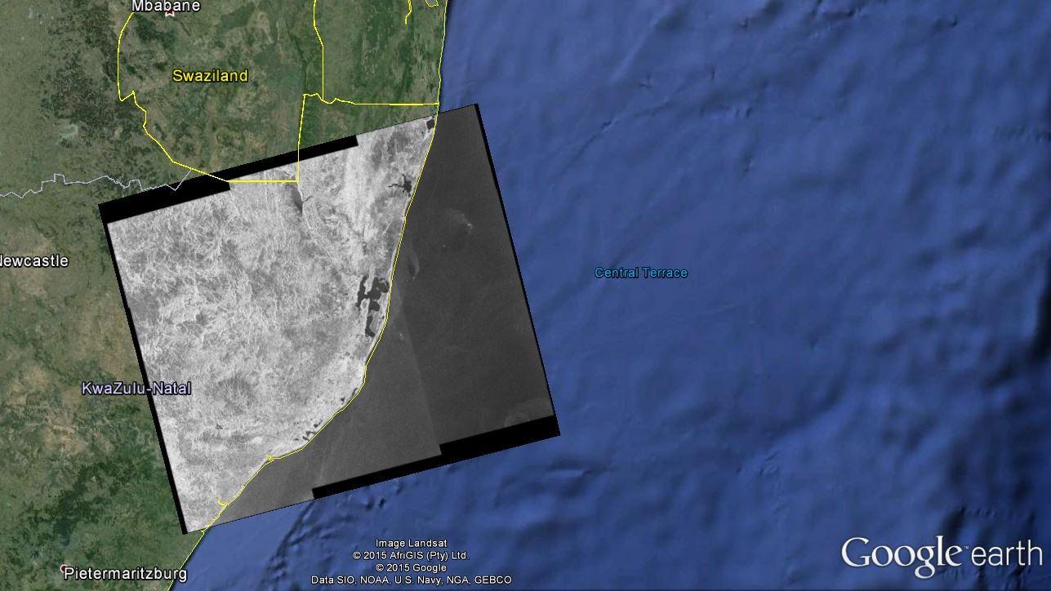Click the Newcastle city label
Viewport: 1051px width, 591px height.
34,261
